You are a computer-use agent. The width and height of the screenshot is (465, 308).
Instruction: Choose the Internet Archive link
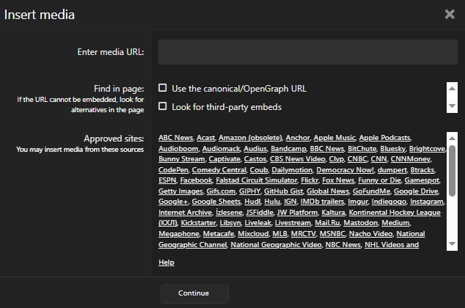[185, 212]
